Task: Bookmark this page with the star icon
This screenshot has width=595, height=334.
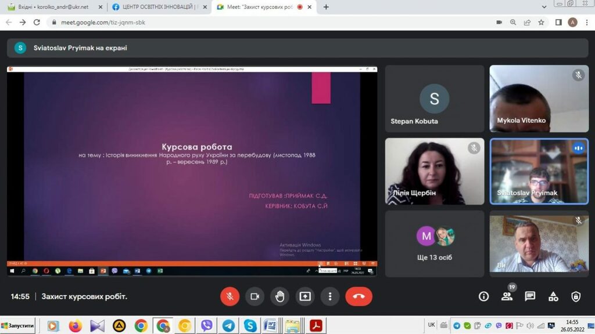Action: [x=541, y=22]
